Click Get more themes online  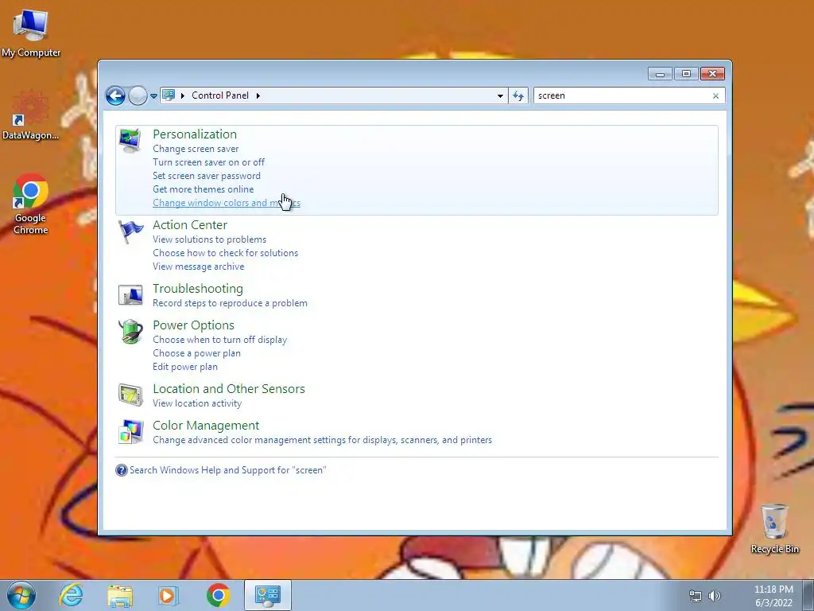pos(203,189)
